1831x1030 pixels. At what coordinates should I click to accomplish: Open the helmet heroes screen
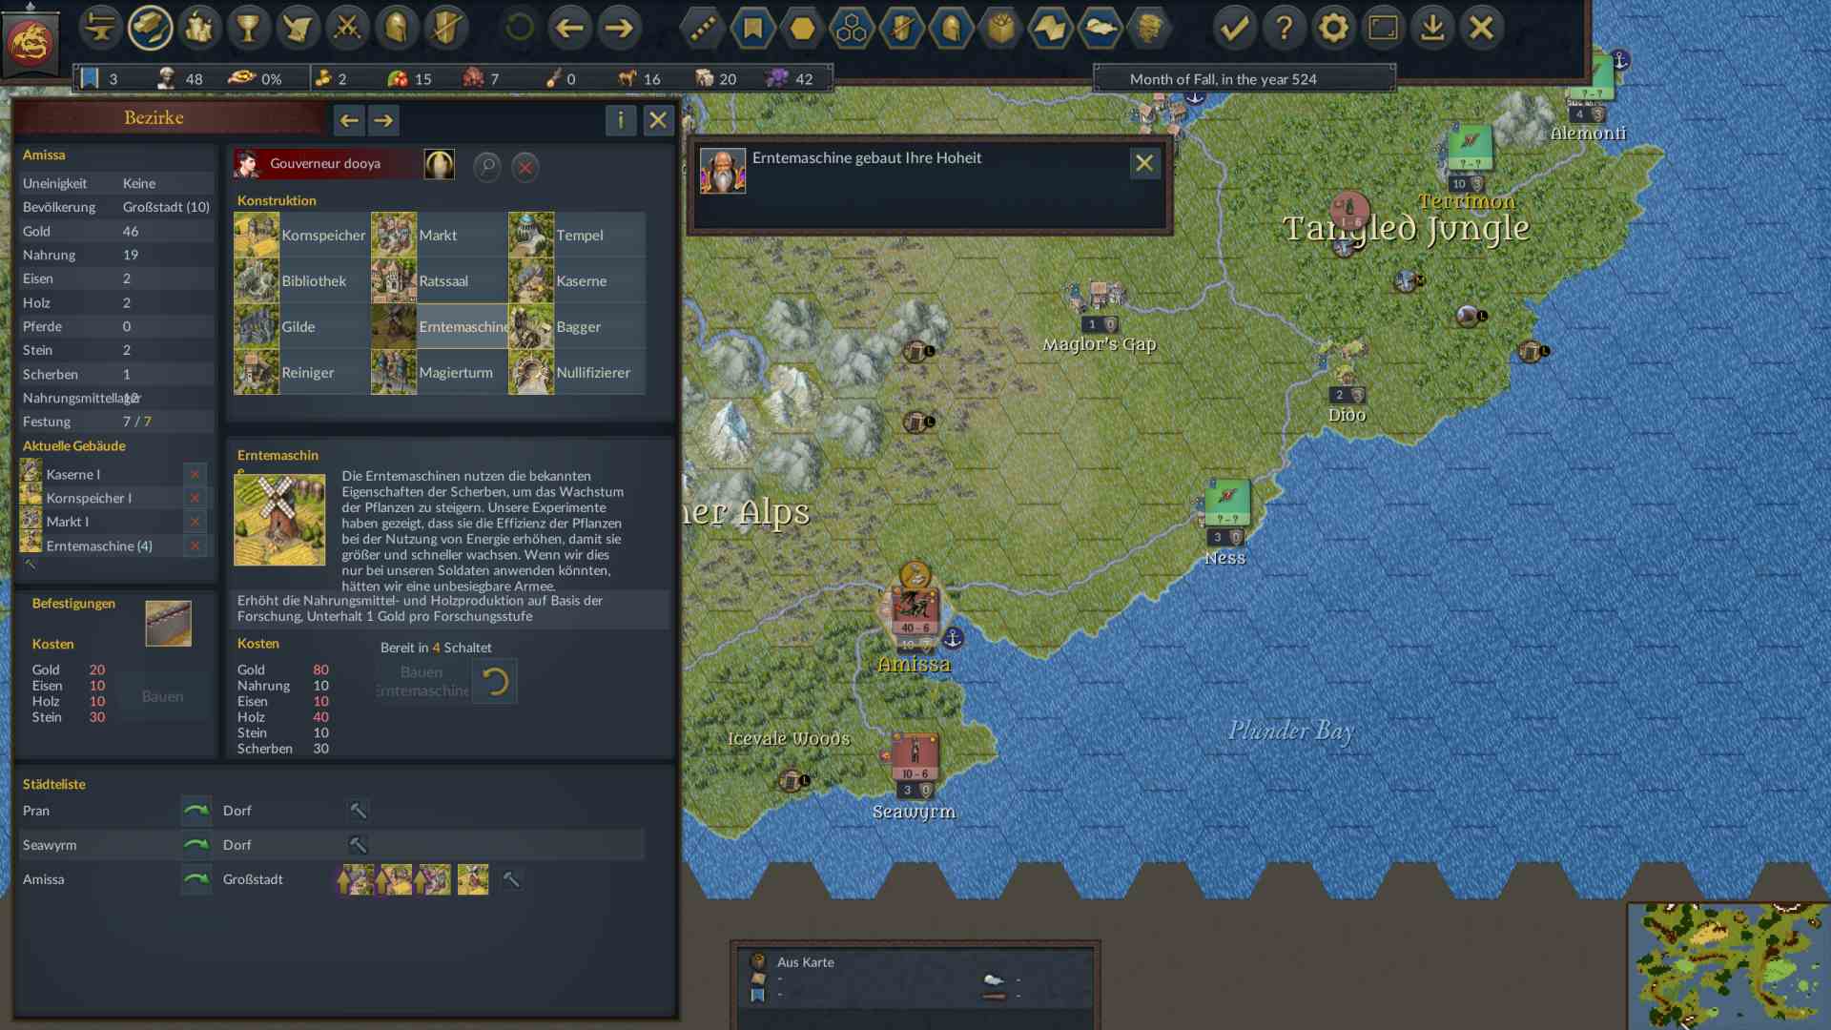coord(397,28)
